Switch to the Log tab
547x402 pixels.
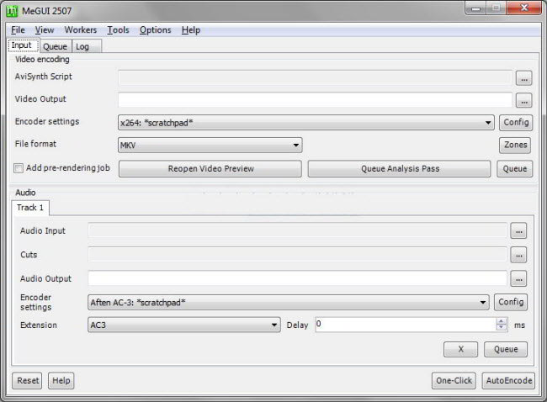(86, 46)
